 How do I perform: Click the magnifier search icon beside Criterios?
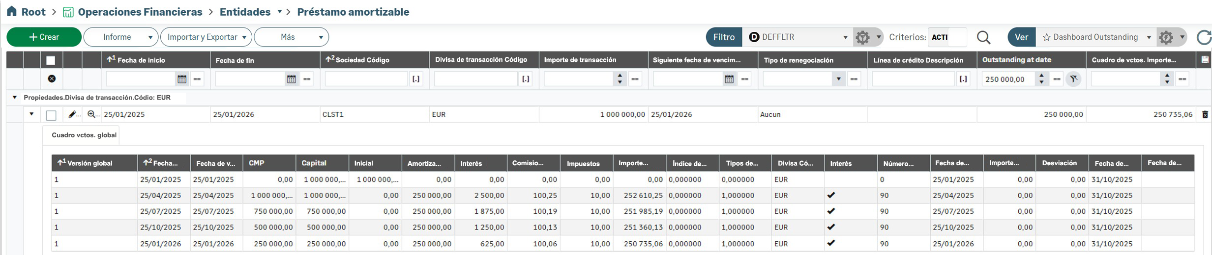coord(983,37)
